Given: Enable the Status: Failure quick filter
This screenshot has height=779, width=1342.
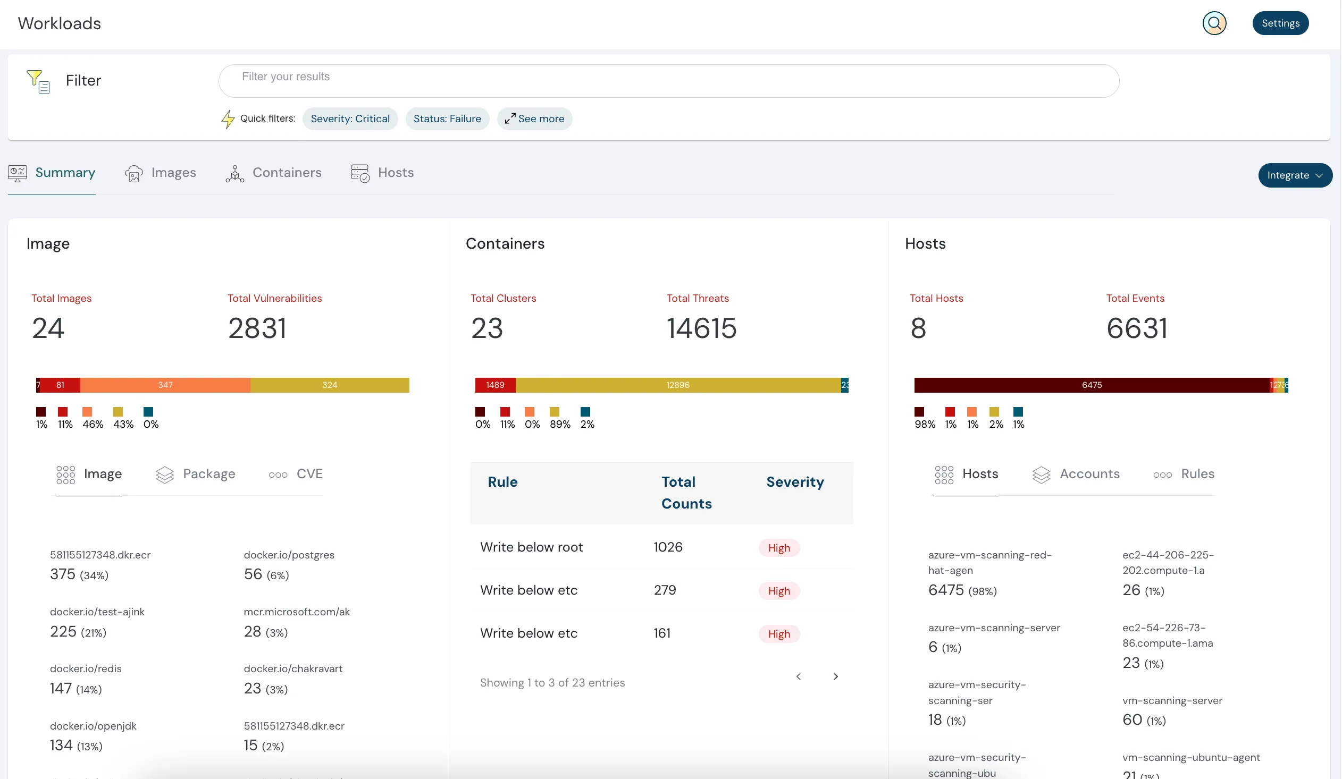Looking at the screenshot, I should pos(447,118).
